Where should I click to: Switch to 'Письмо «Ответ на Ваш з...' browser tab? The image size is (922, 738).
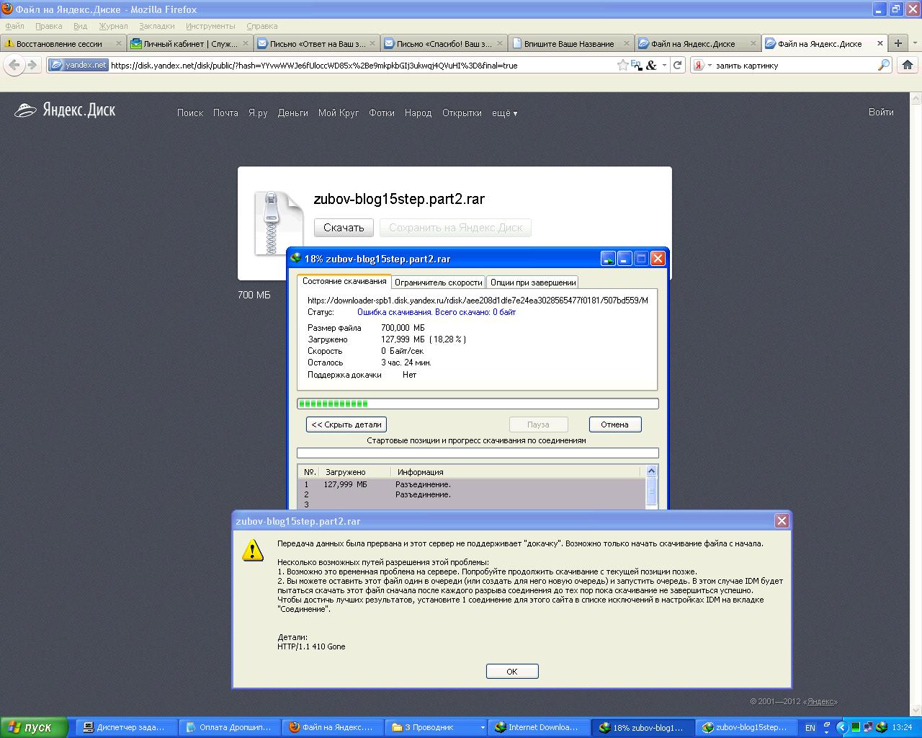(317, 43)
